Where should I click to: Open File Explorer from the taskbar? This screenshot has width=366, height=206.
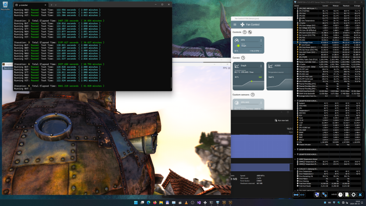tap(161, 202)
